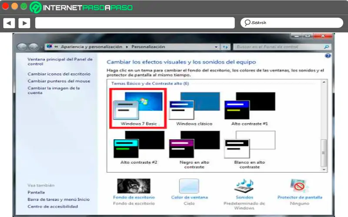Click the magnifier icon in Control Panel search
348x217 pixels.
326,47
